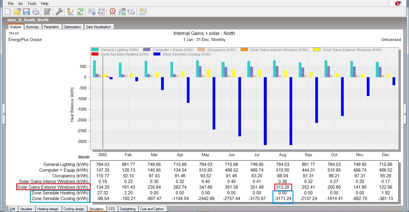Open the Tools menu
The width and height of the screenshot is (409, 212).
[32, 4]
